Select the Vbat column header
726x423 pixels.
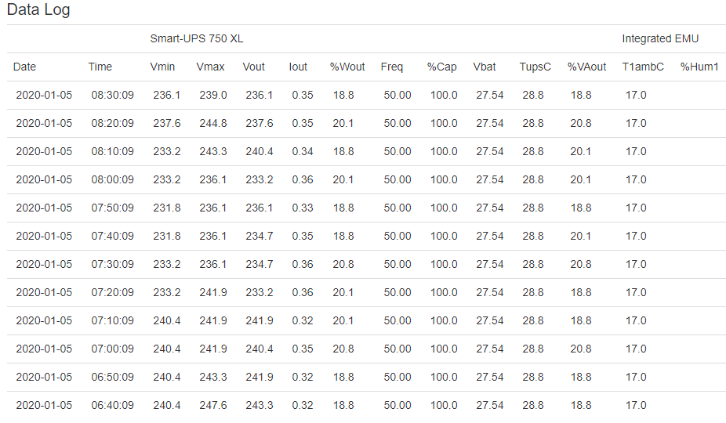(x=485, y=67)
